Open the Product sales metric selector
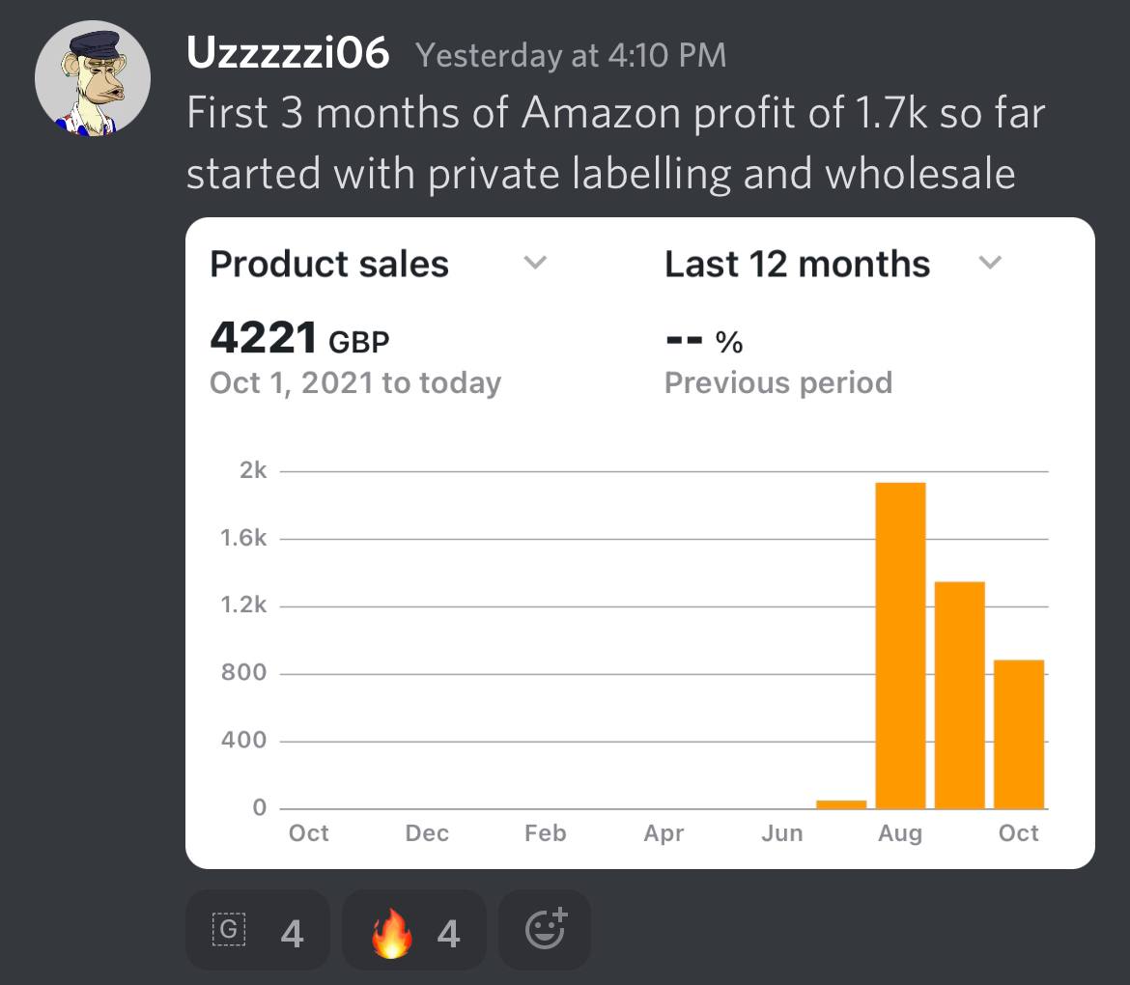The height and width of the screenshot is (985, 1130). point(329,264)
